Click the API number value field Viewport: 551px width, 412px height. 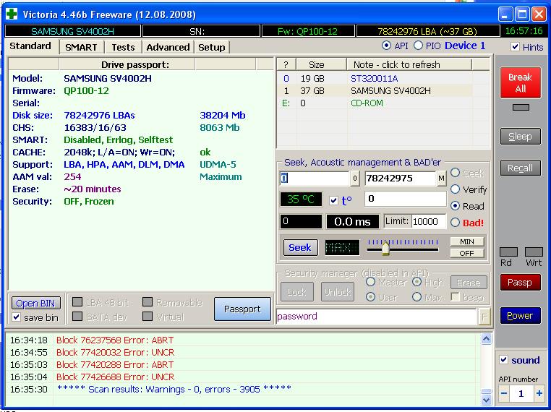[521, 393]
